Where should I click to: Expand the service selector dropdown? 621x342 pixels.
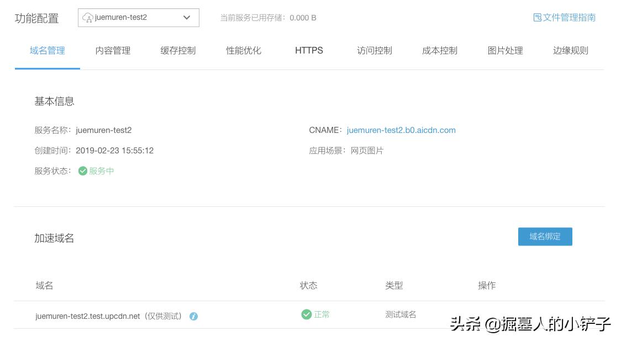pyautogui.click(x=187, y=17)
